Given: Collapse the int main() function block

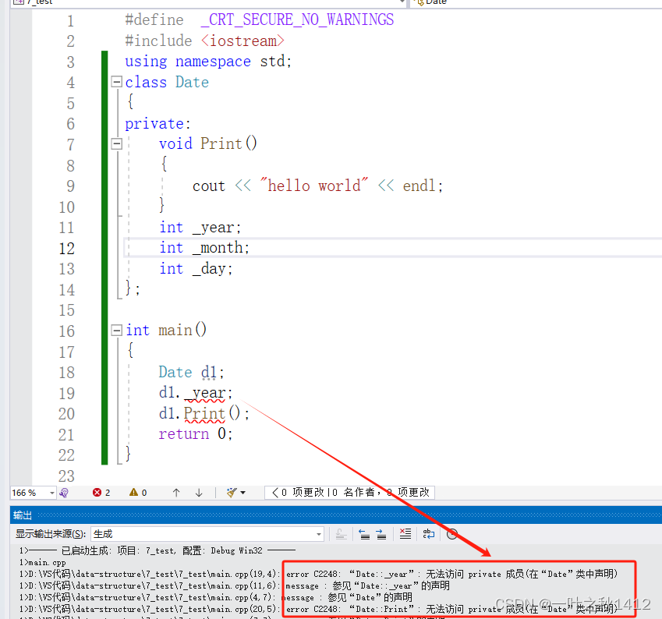Looking at the screenshot, I should tap(116, 331).
